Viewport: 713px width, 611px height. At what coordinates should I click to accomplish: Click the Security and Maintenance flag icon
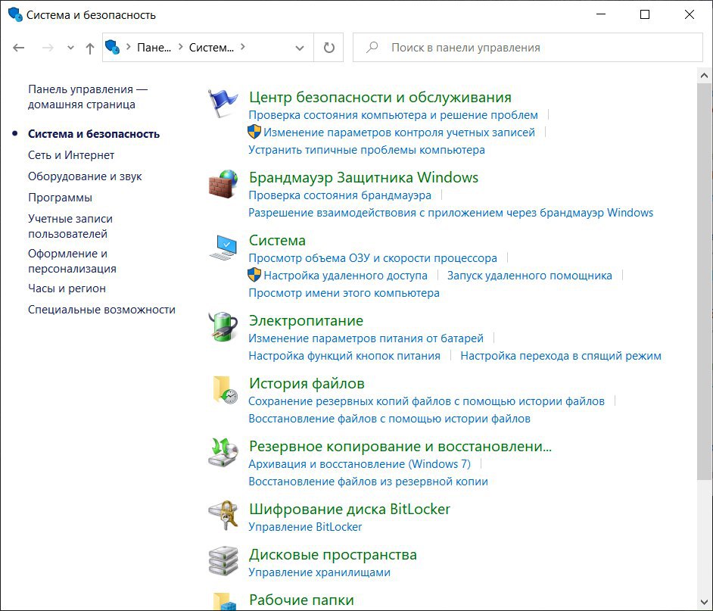pos(223,103)
